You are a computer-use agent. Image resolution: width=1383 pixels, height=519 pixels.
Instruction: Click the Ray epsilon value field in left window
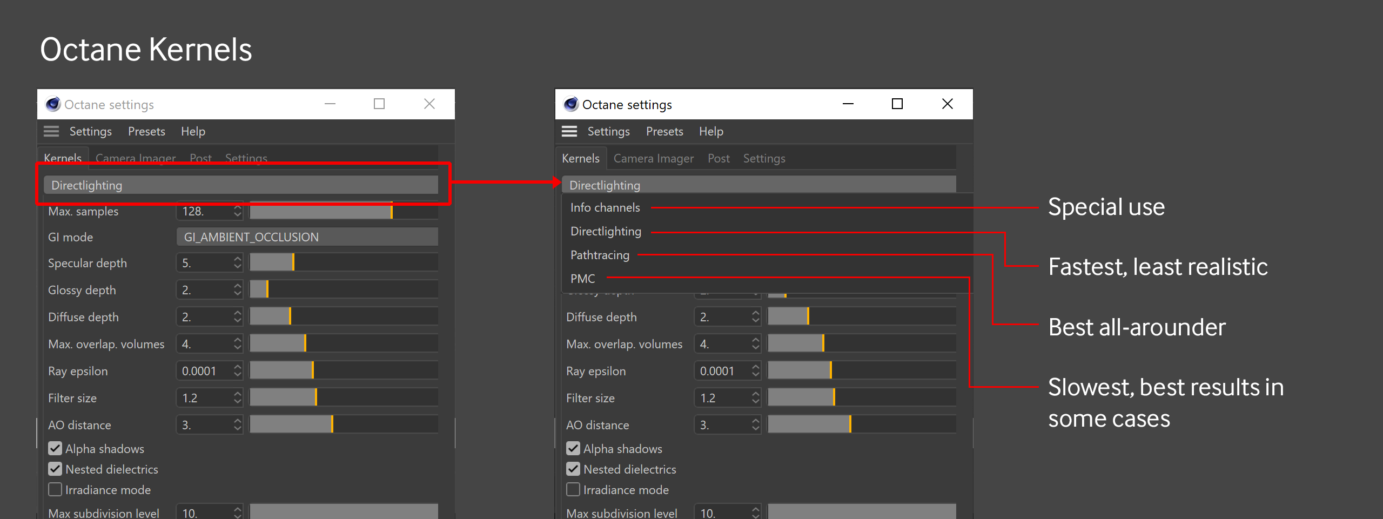(204, 371)
